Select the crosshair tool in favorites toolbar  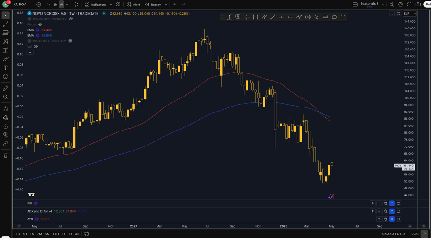(246, 17)
